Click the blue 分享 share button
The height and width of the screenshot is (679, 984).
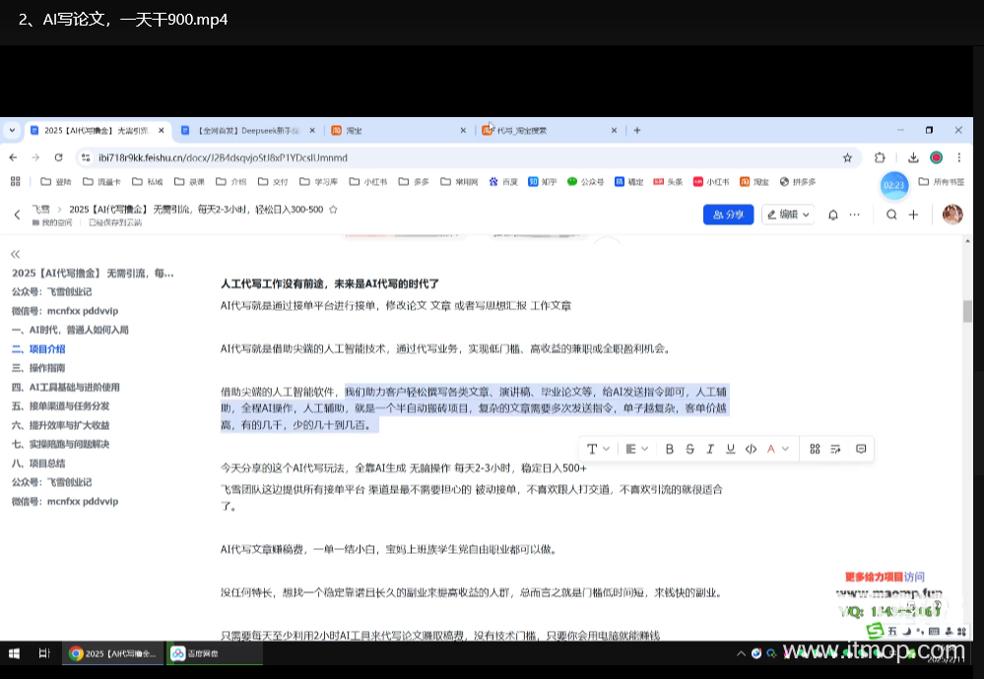[728, 215]
